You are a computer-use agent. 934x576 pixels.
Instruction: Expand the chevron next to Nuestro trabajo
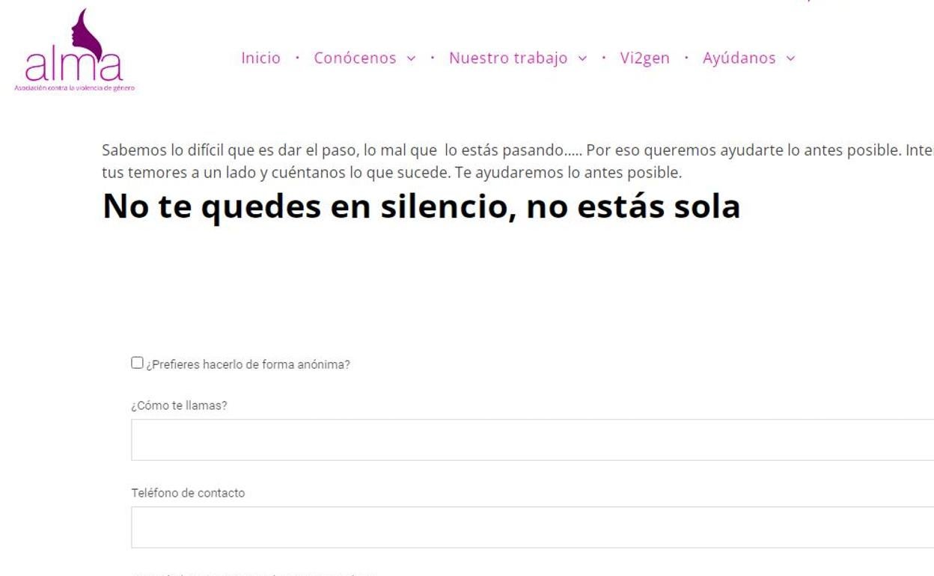tap(582, 58)
